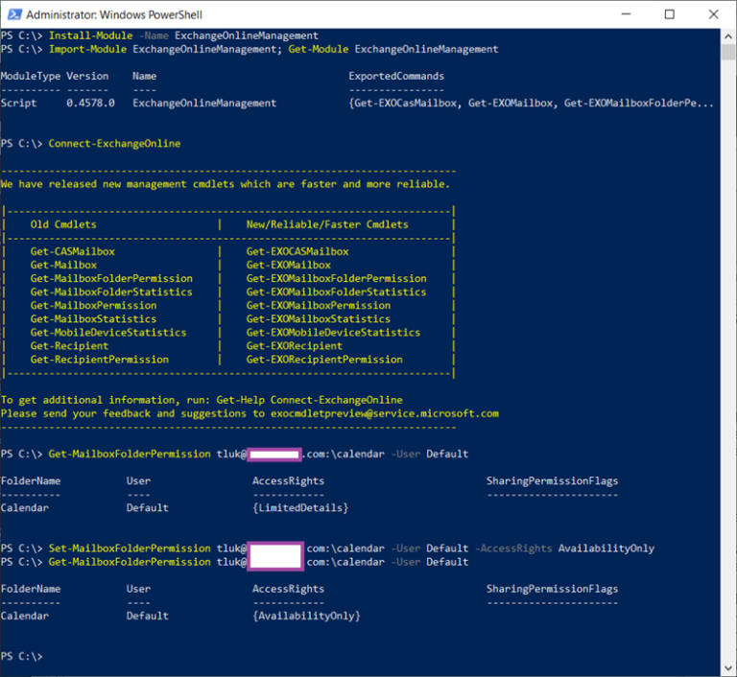Click 'Get-Recipient' in old cmdlets
Image resolution: width=737 pixels, height=677 pixels.
tap(69, 346)
